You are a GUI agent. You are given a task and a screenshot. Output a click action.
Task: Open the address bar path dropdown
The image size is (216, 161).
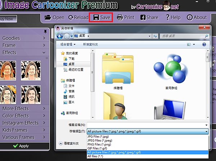point(149,36)
